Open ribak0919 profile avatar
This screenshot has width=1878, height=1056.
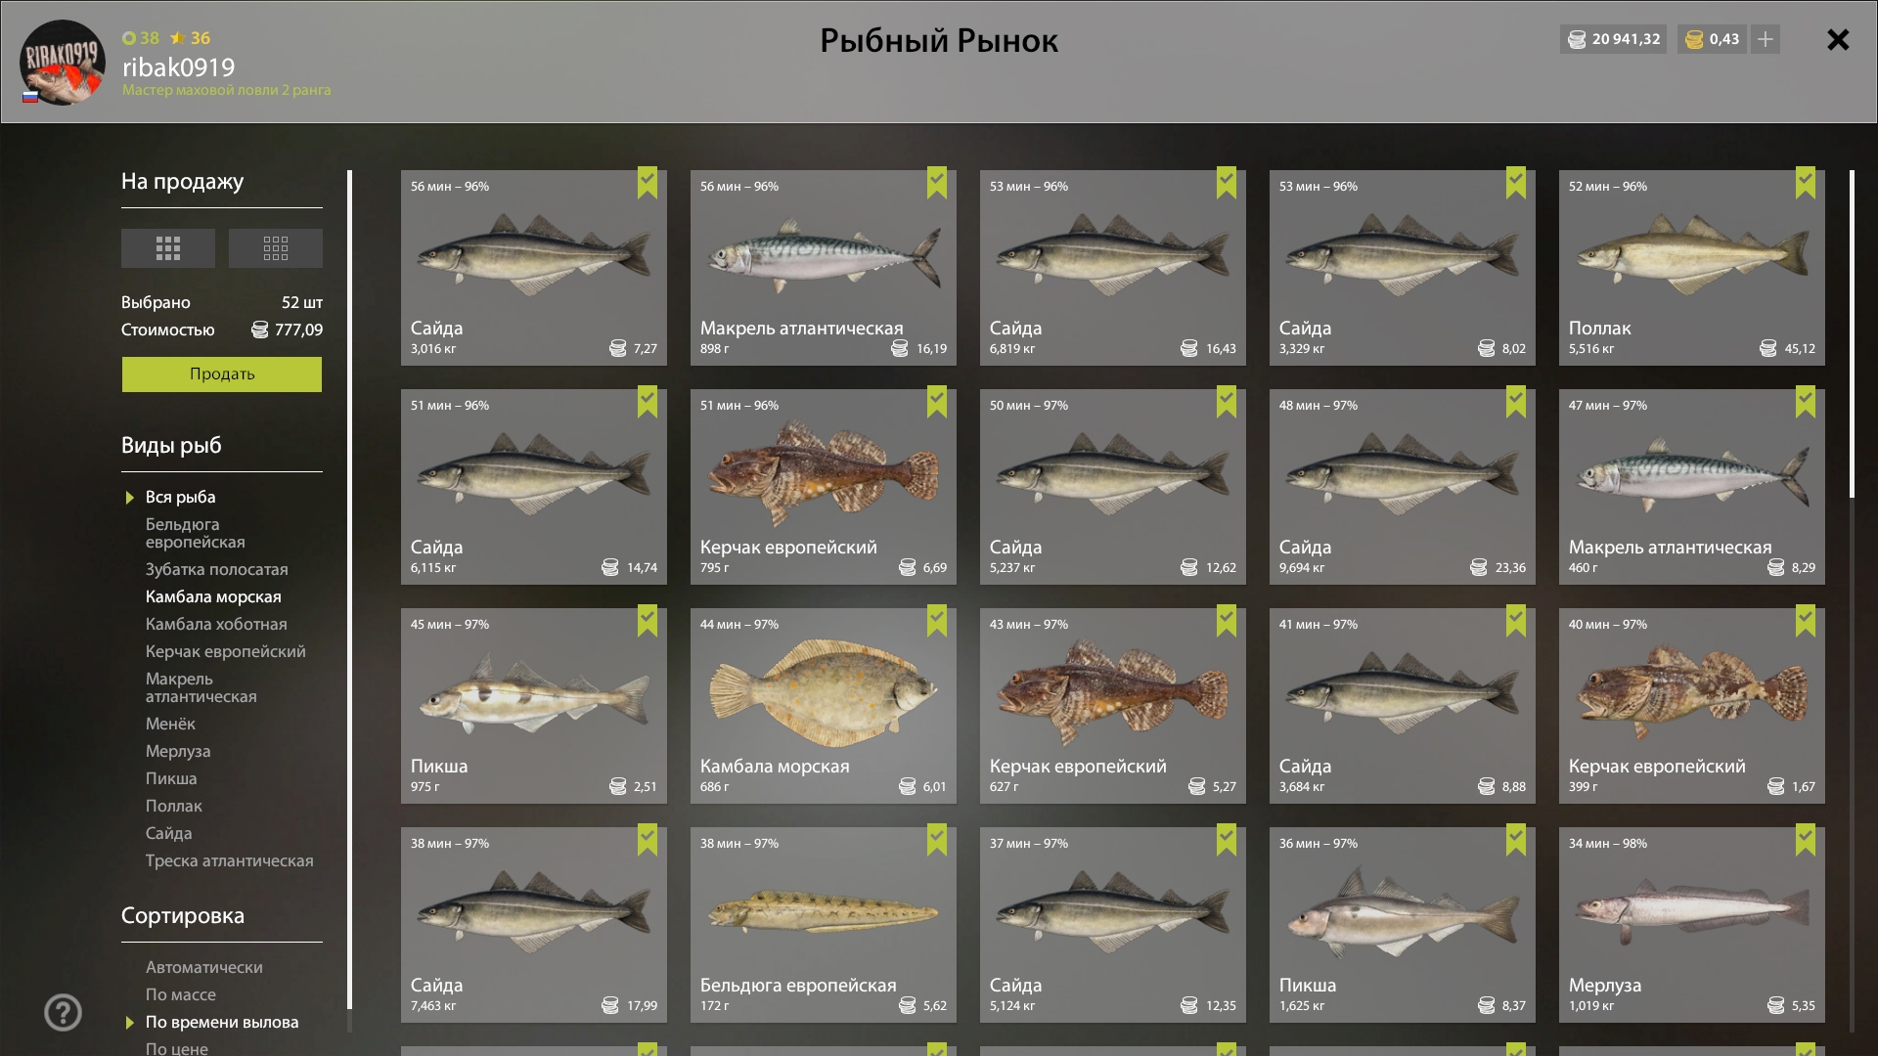coord(63,62)
